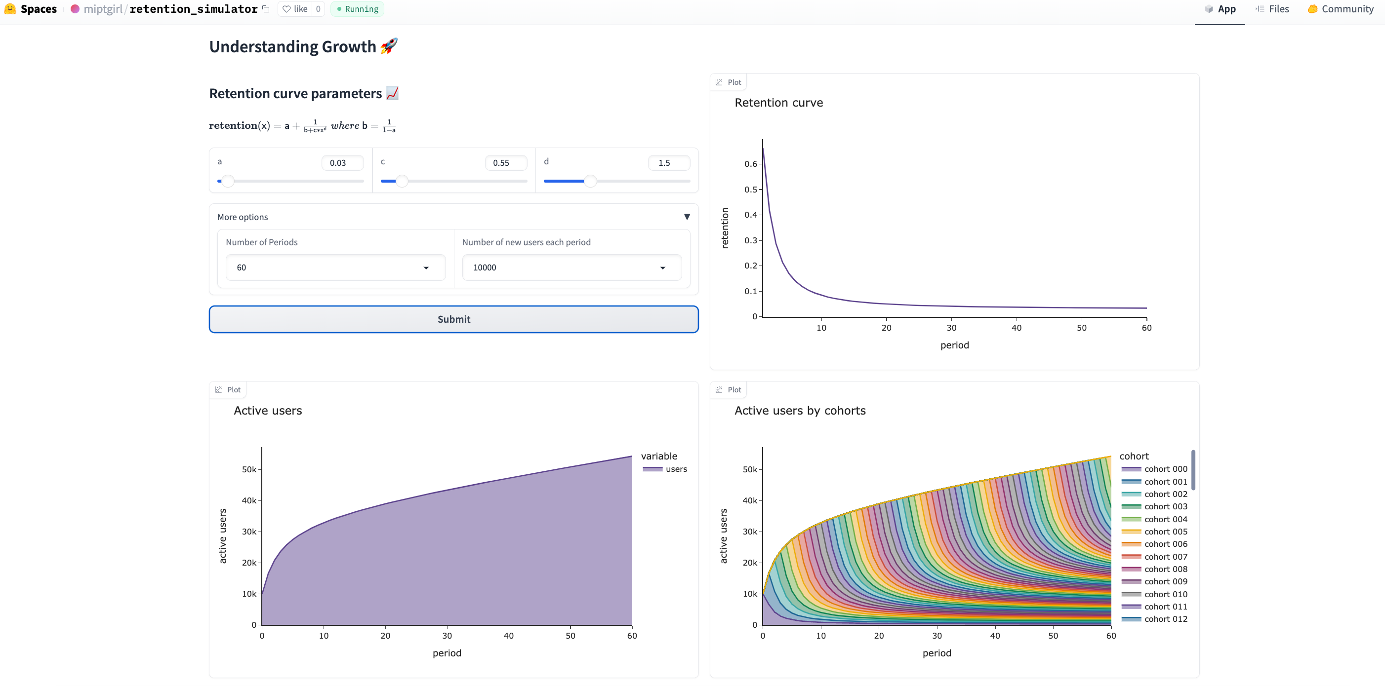Image resolution: width=1385 pixels, height=686 pixels.
Task: Copy the space name using copy icon
Action: click(x=266, y=9)
